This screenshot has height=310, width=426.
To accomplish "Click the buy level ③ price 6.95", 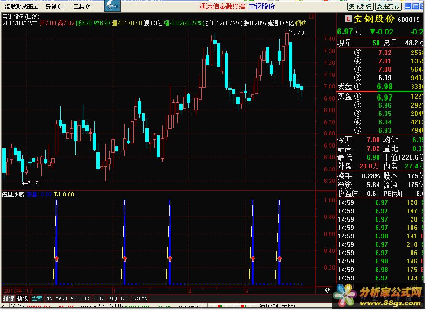I will [385, 114].
